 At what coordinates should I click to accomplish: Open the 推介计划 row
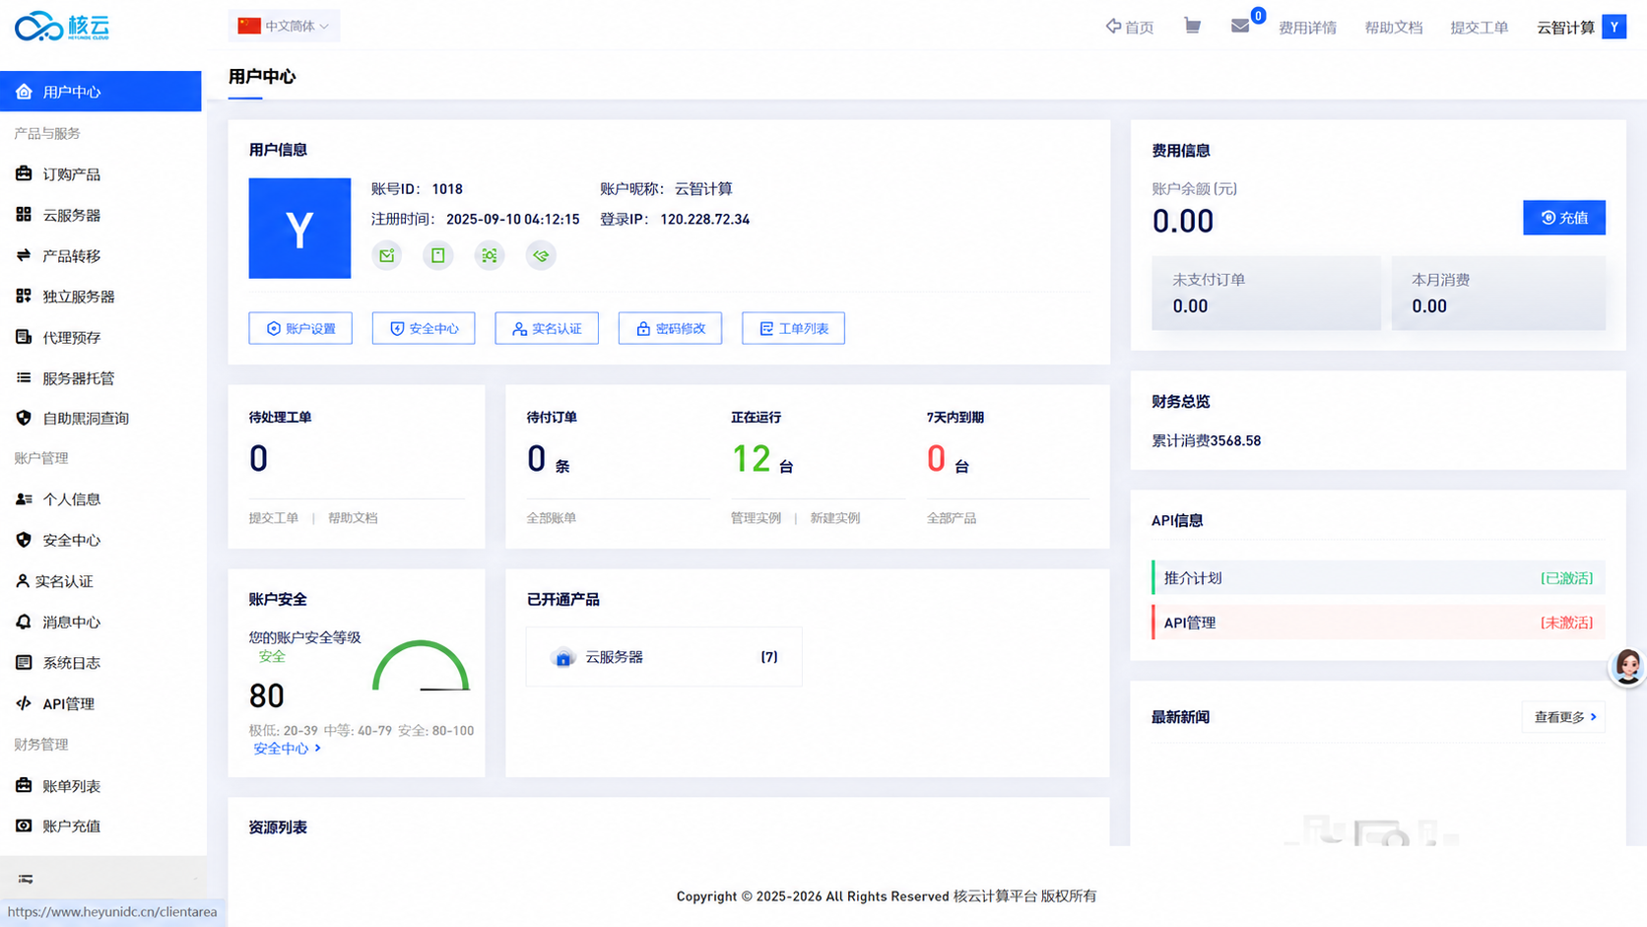point(1378,578)
